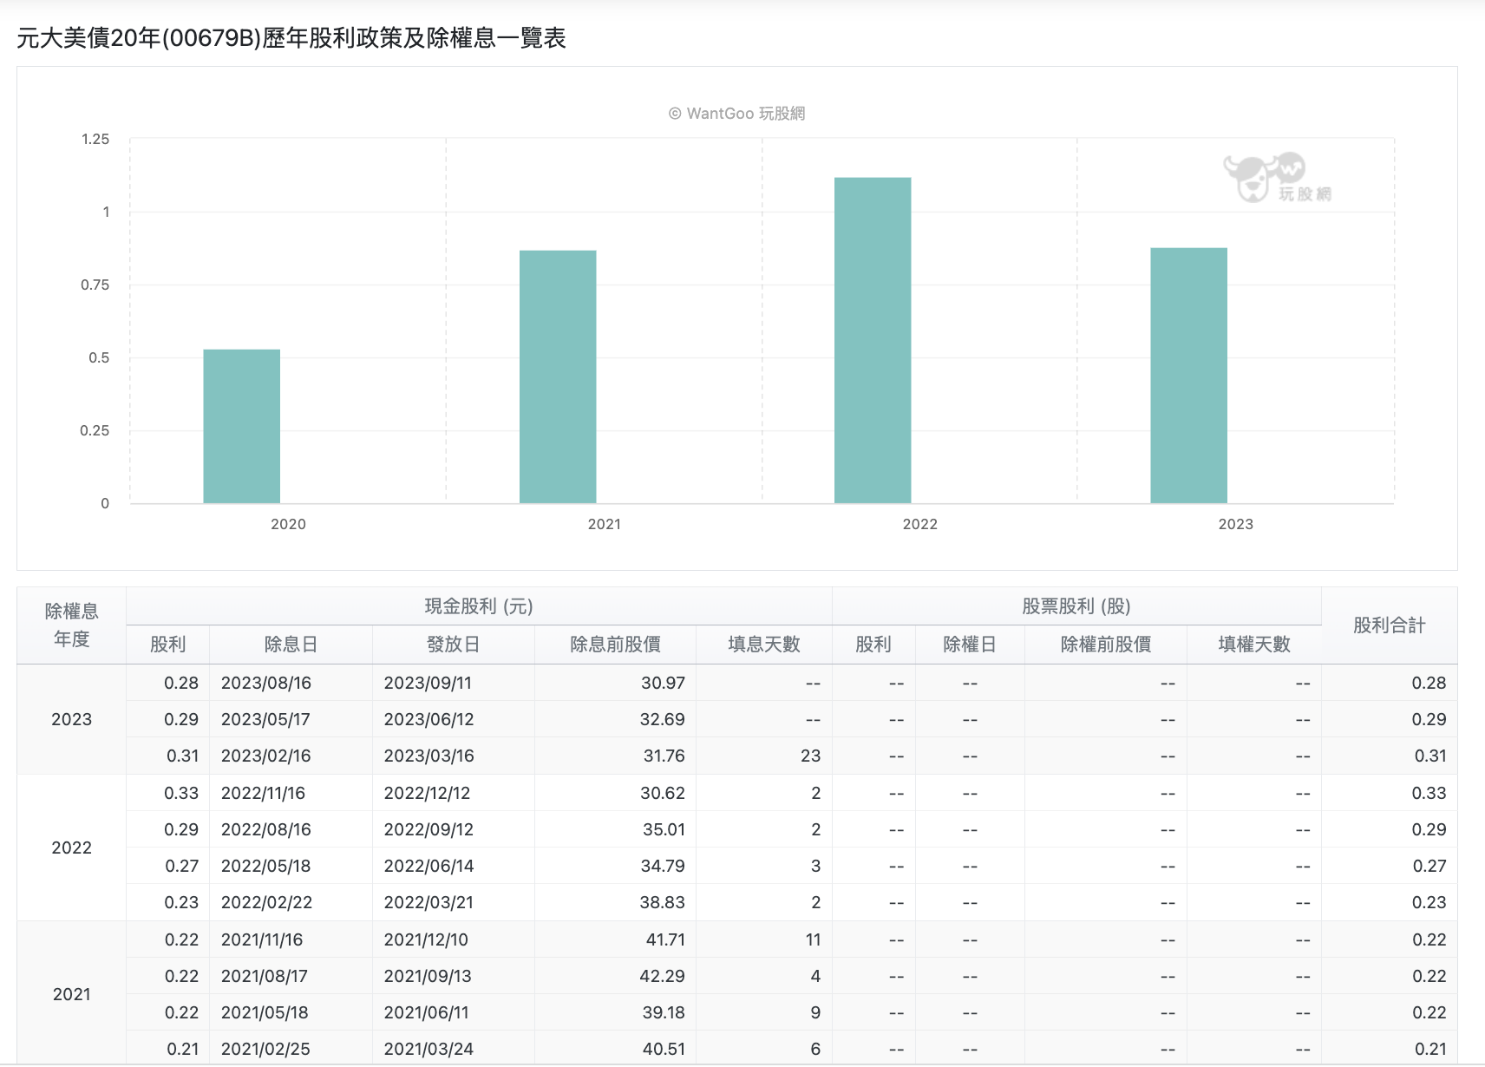Click ex-dividend date 2021/08/17
Image resolution: width=1485 pixels, height=1067 pixels.
pos(265,977)
